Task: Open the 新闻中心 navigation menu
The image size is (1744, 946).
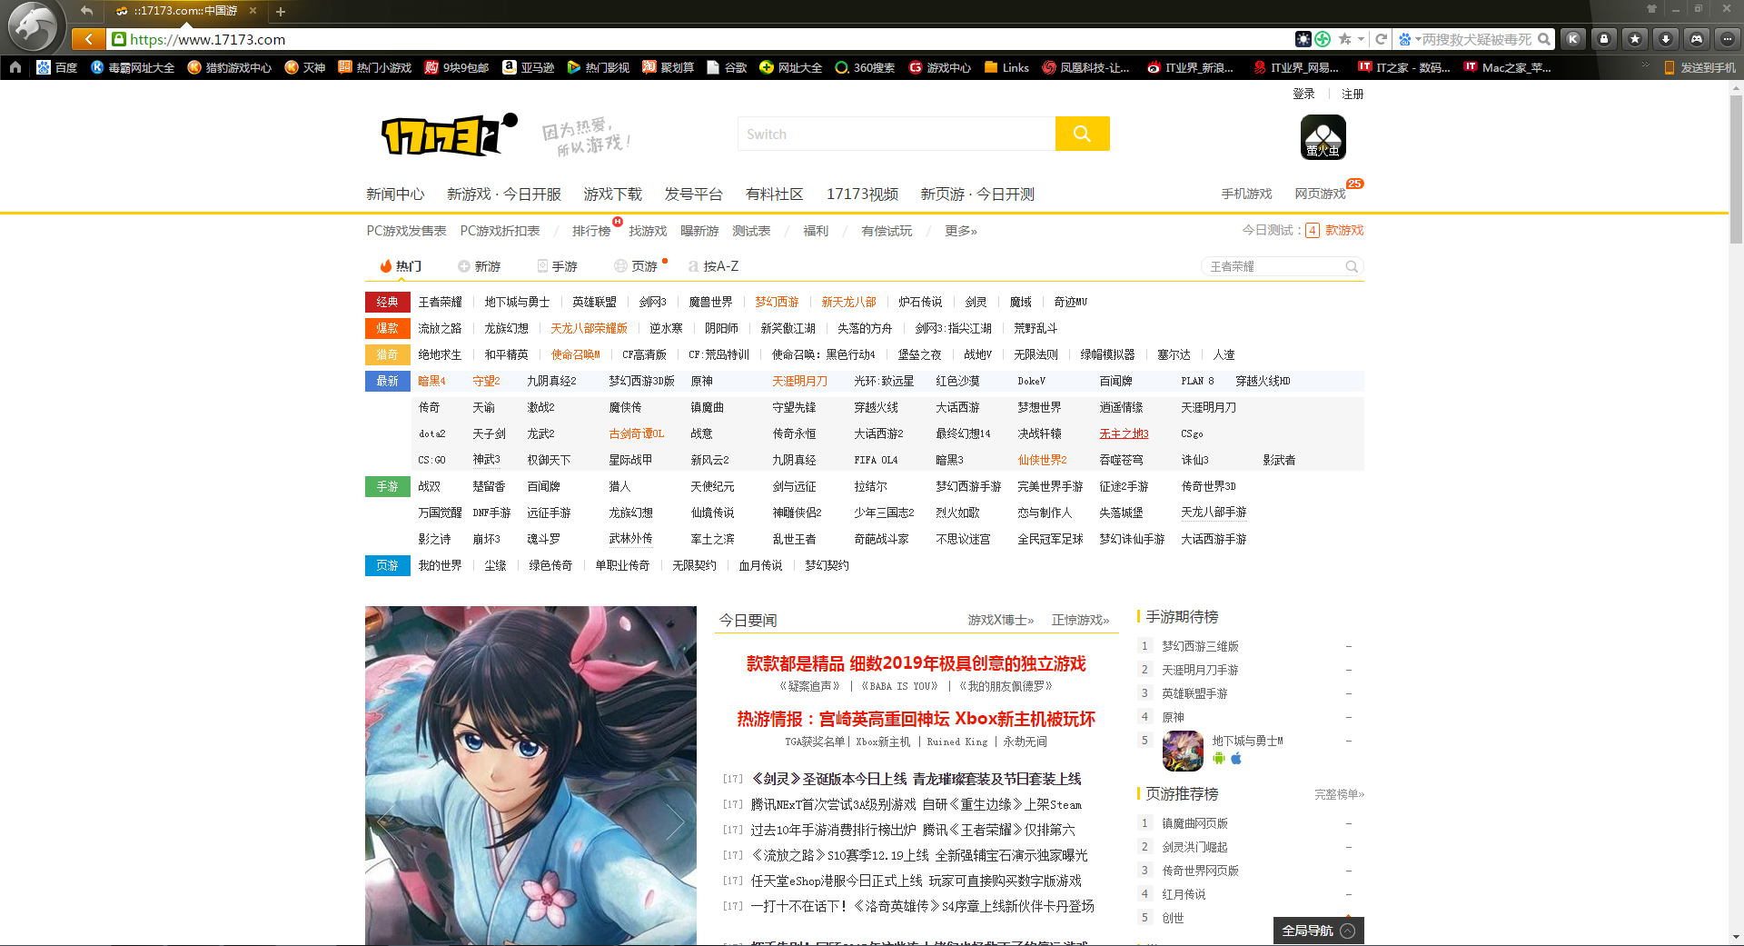Action: point(395,194)
